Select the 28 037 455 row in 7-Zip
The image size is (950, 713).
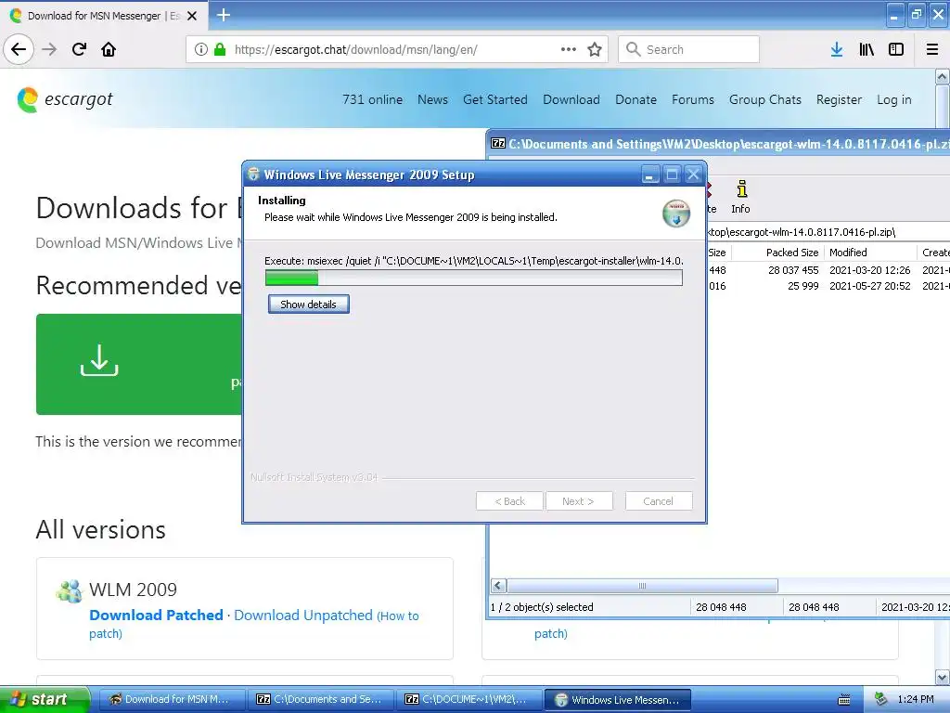(828, 270)
